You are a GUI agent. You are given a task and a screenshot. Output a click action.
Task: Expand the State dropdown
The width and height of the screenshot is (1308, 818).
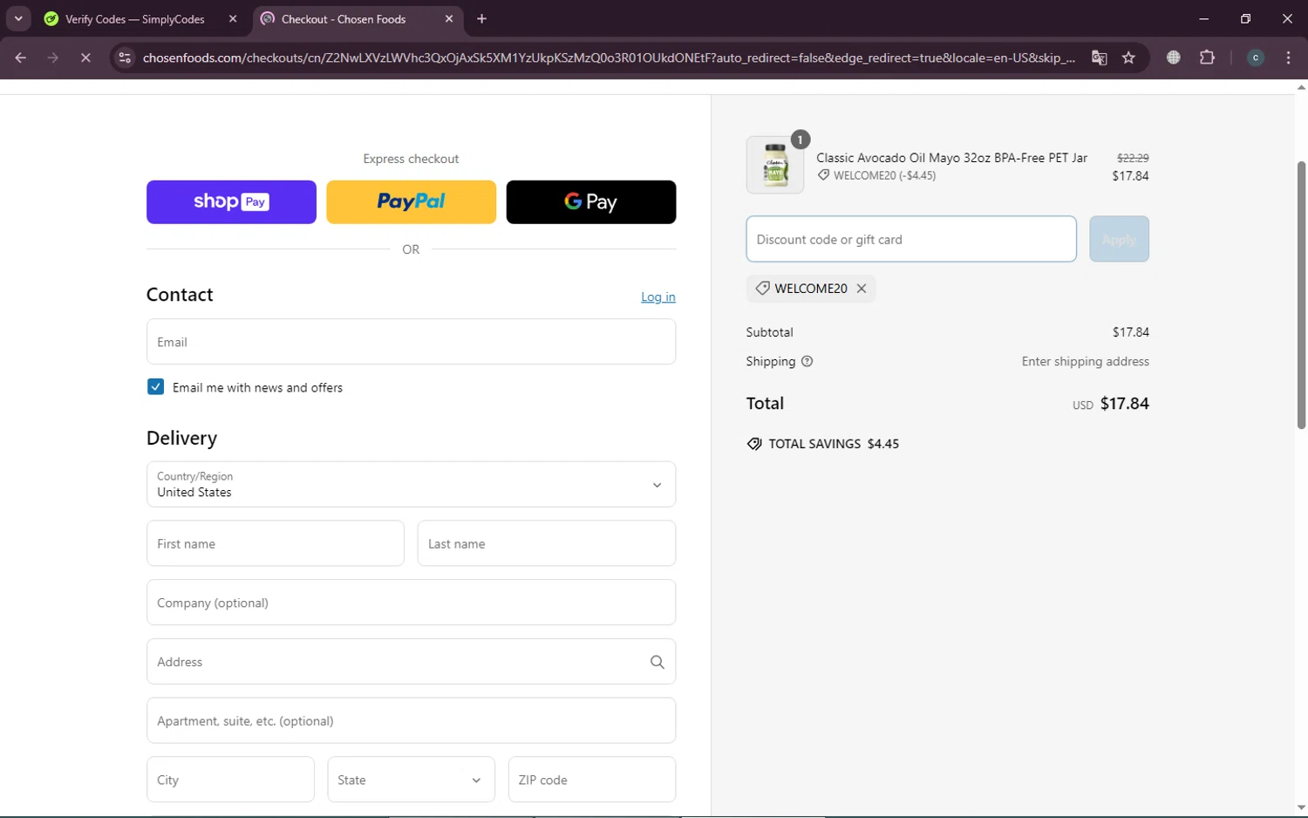[411, 780]
